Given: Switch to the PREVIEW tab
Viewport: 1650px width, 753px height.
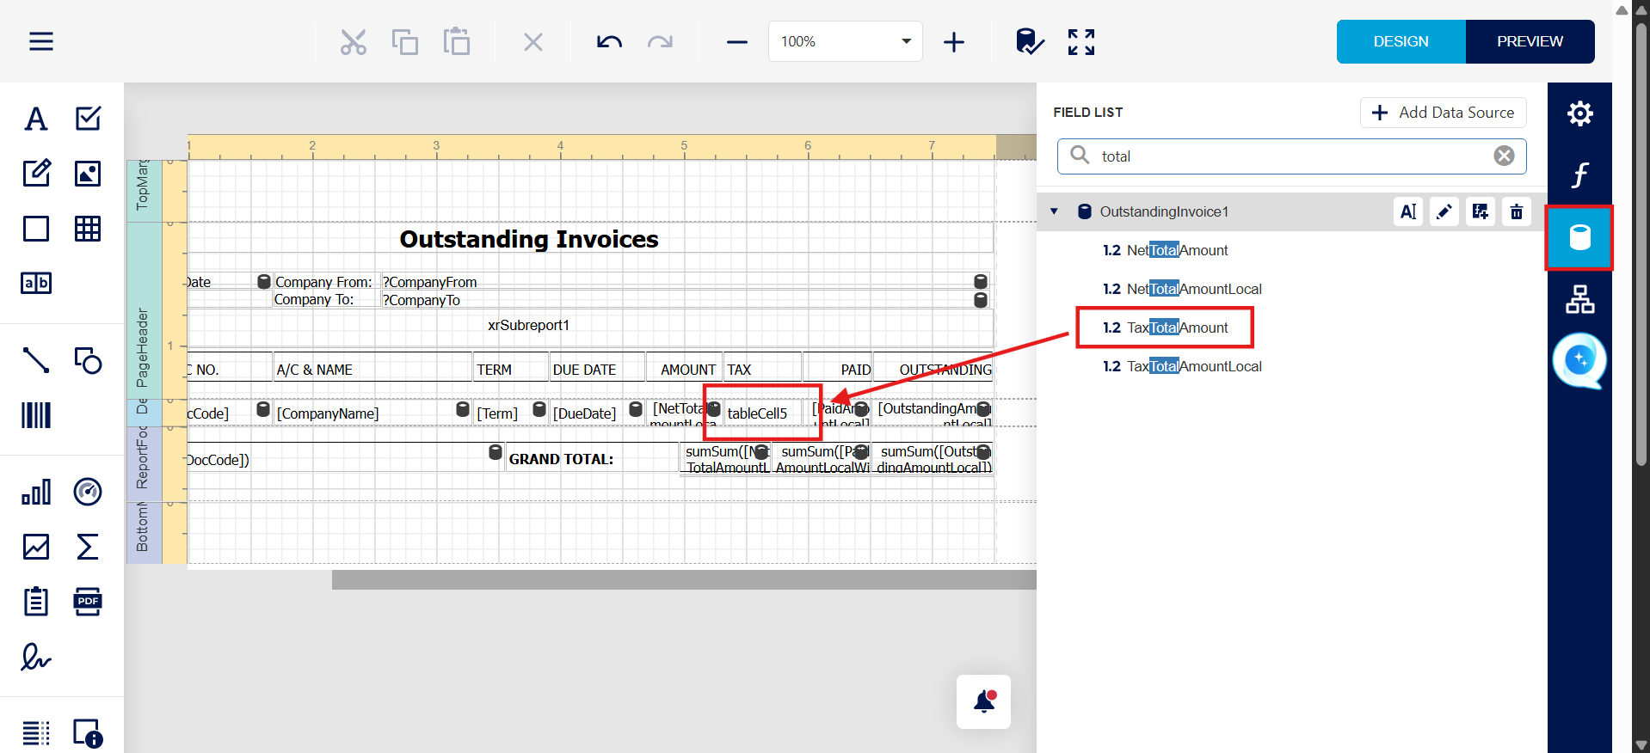Looking at the screenshot, I should tap(1530, 41).
